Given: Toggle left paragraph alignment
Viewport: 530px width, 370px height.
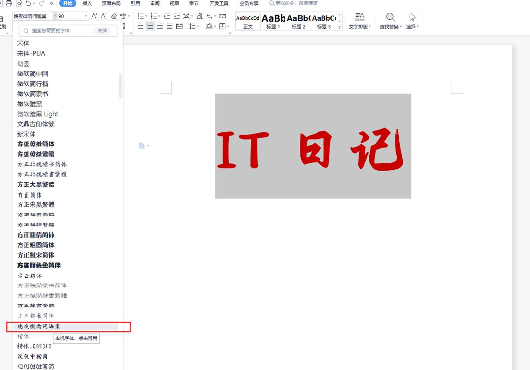Looking at the screenshot, I should coord(140,26).
